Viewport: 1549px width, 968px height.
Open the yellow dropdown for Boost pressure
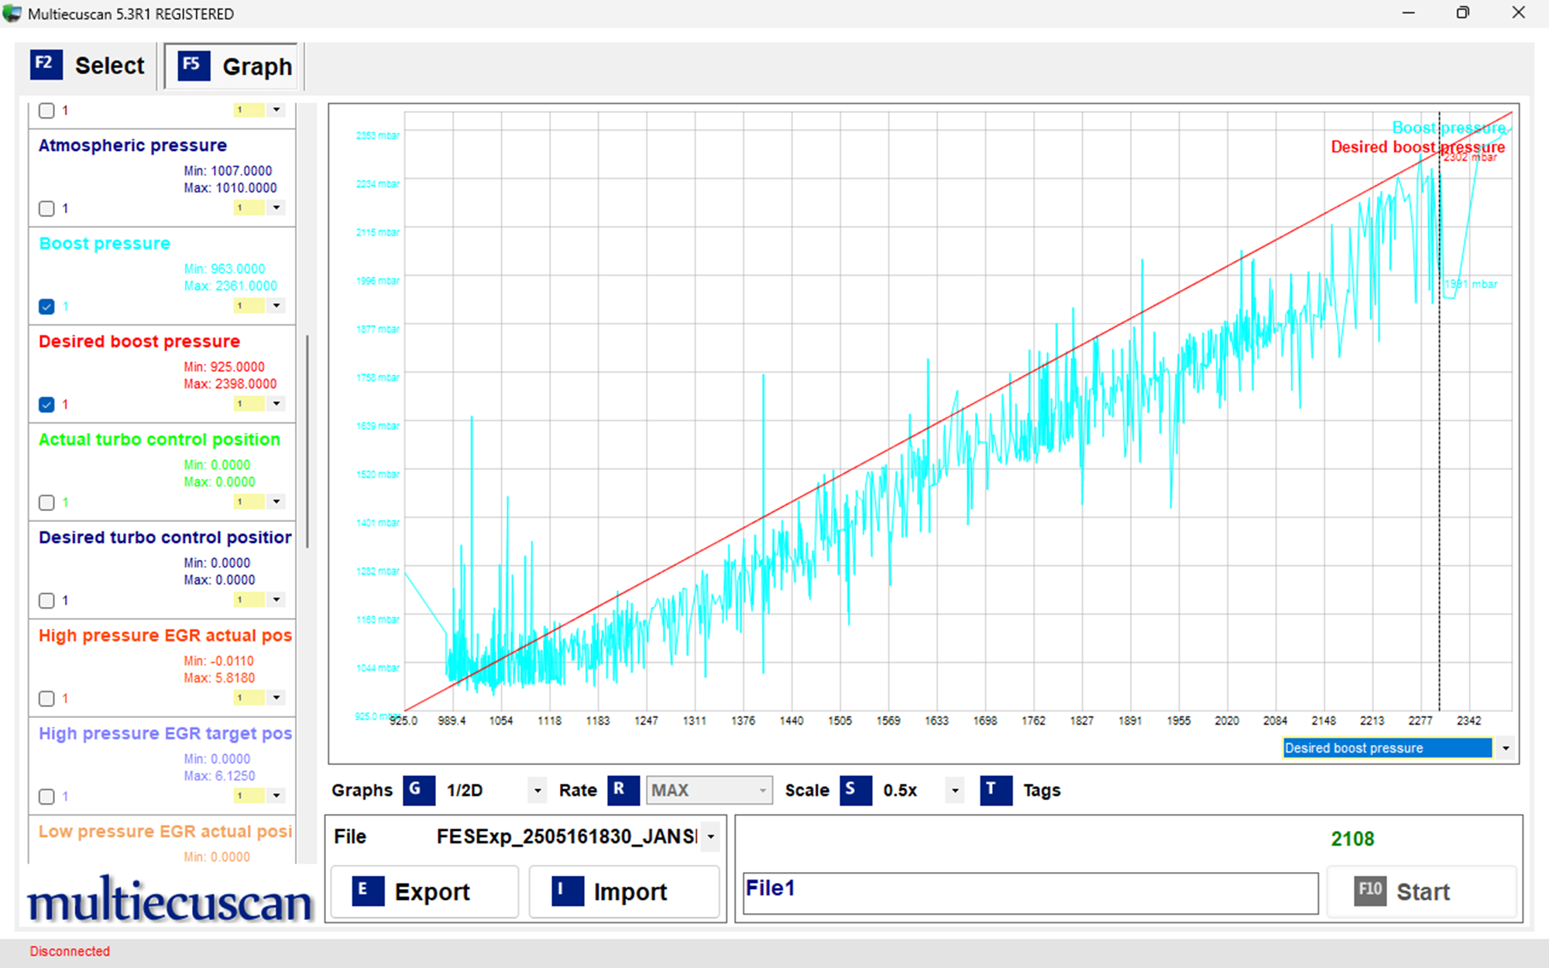pos(276,306)
